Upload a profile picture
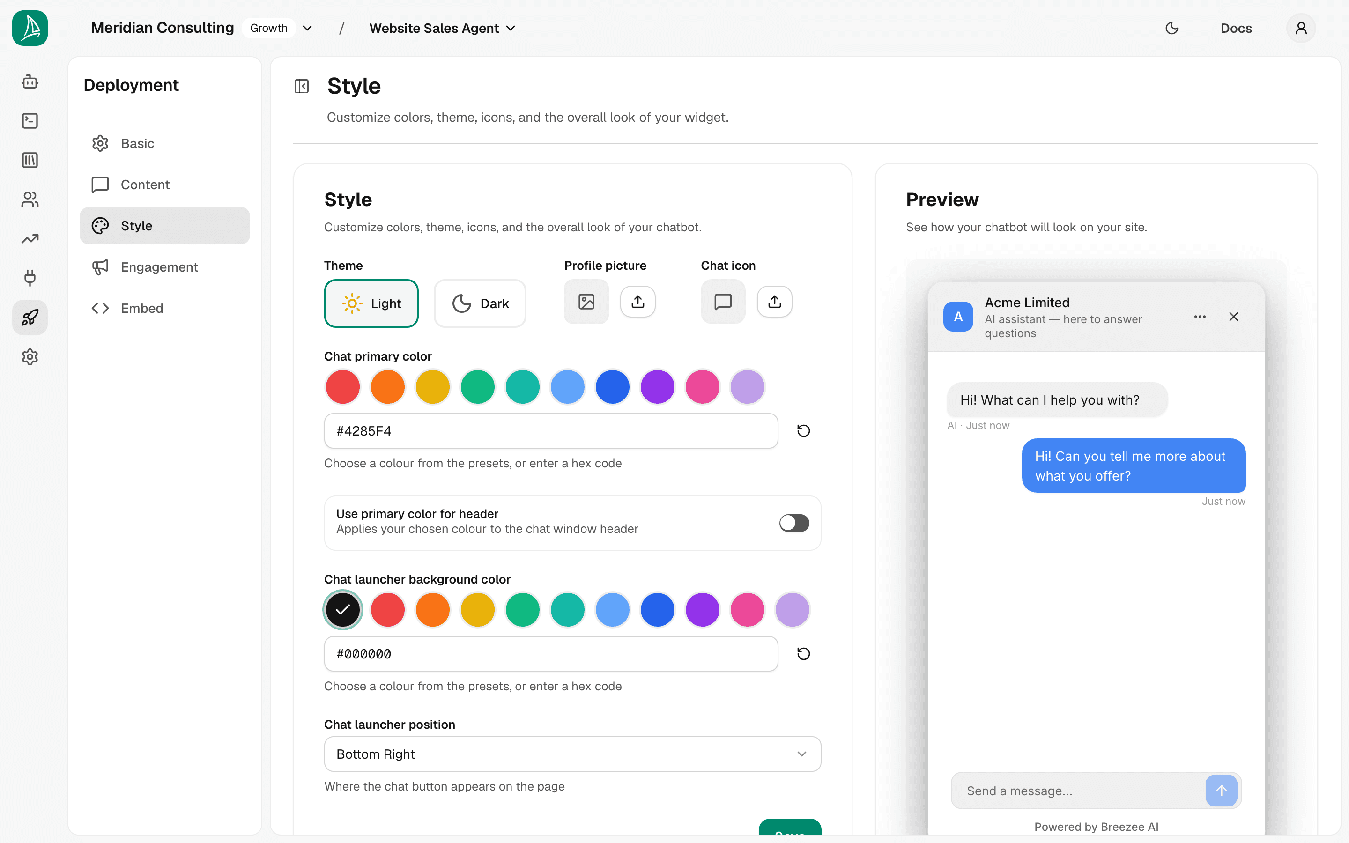1349x843 pixels. 637,302
